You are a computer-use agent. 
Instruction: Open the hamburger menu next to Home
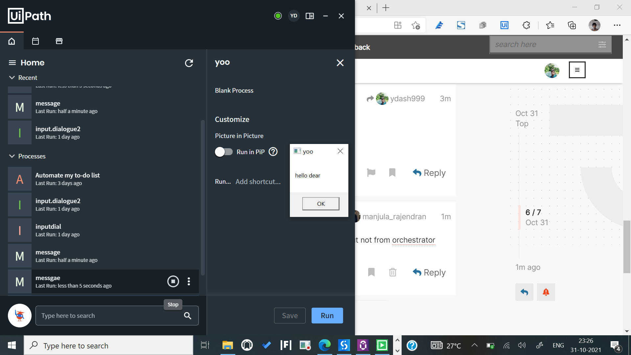coord(12,63)
